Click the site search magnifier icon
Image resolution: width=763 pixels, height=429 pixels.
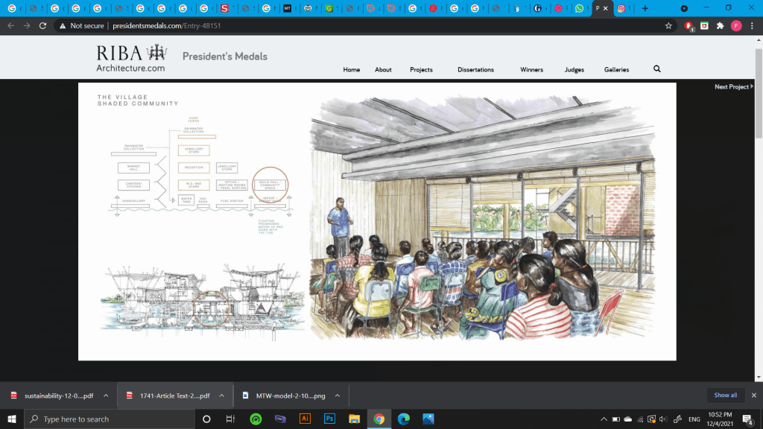(656, 69)
